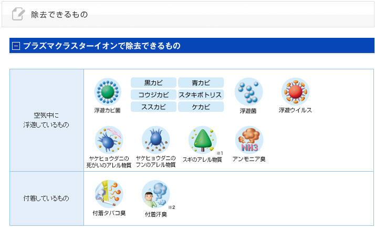Click the 除去できるもの page heading
The height and width of the screenshot is (241, 375).
[59, 14]
